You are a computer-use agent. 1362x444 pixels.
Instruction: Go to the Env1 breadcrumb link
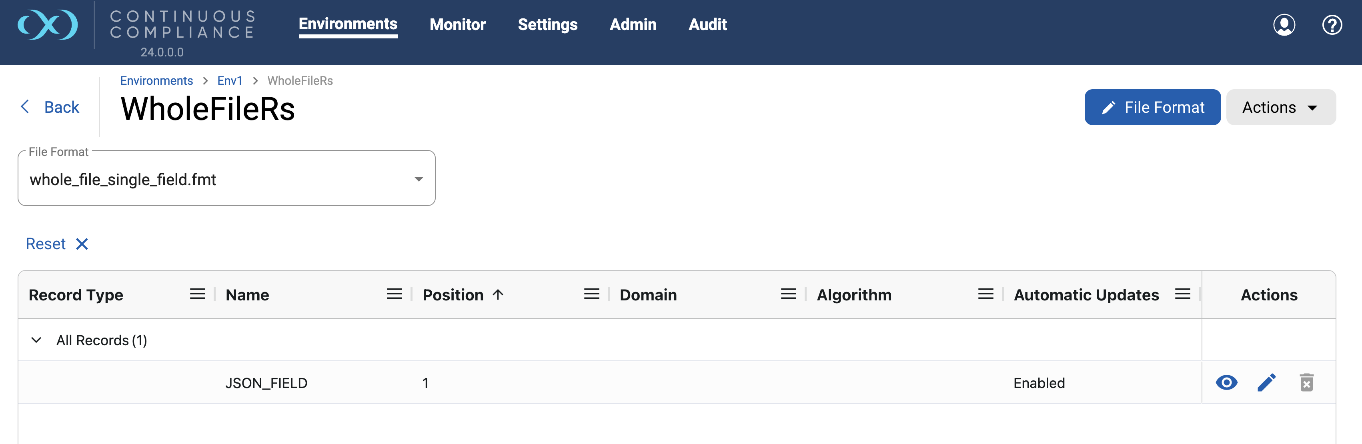(x=230, y=81)
